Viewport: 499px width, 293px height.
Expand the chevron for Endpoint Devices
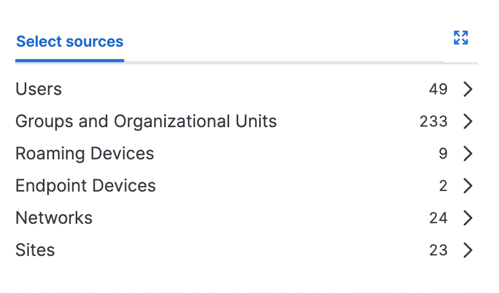point(467,186)
